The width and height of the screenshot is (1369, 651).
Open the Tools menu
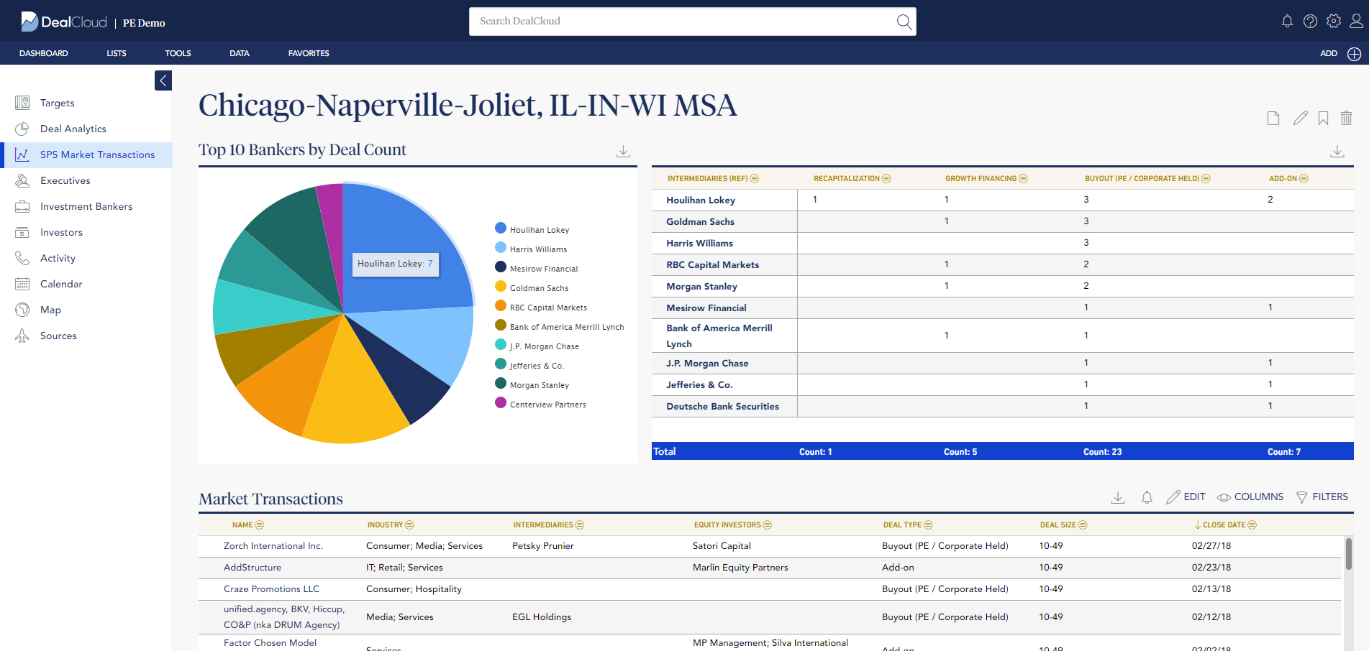point(178,53)
